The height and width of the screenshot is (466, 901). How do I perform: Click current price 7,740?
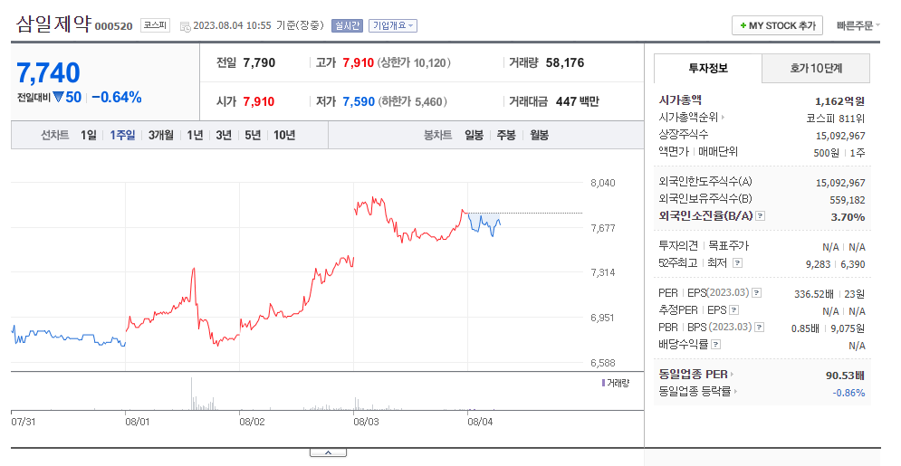(48, 73)
